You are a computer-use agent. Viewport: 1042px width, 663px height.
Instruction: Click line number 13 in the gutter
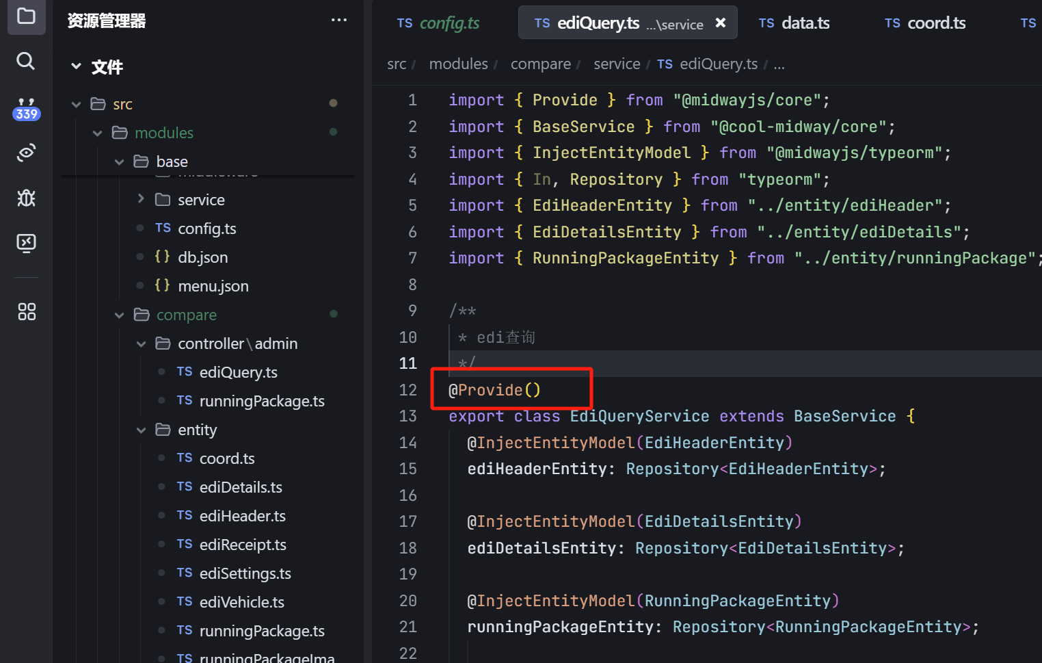(x=408, y=416)
